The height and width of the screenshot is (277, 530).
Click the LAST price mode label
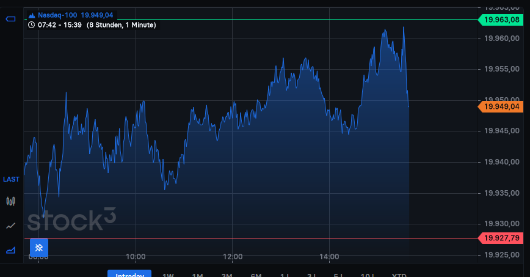click(11, 179)
